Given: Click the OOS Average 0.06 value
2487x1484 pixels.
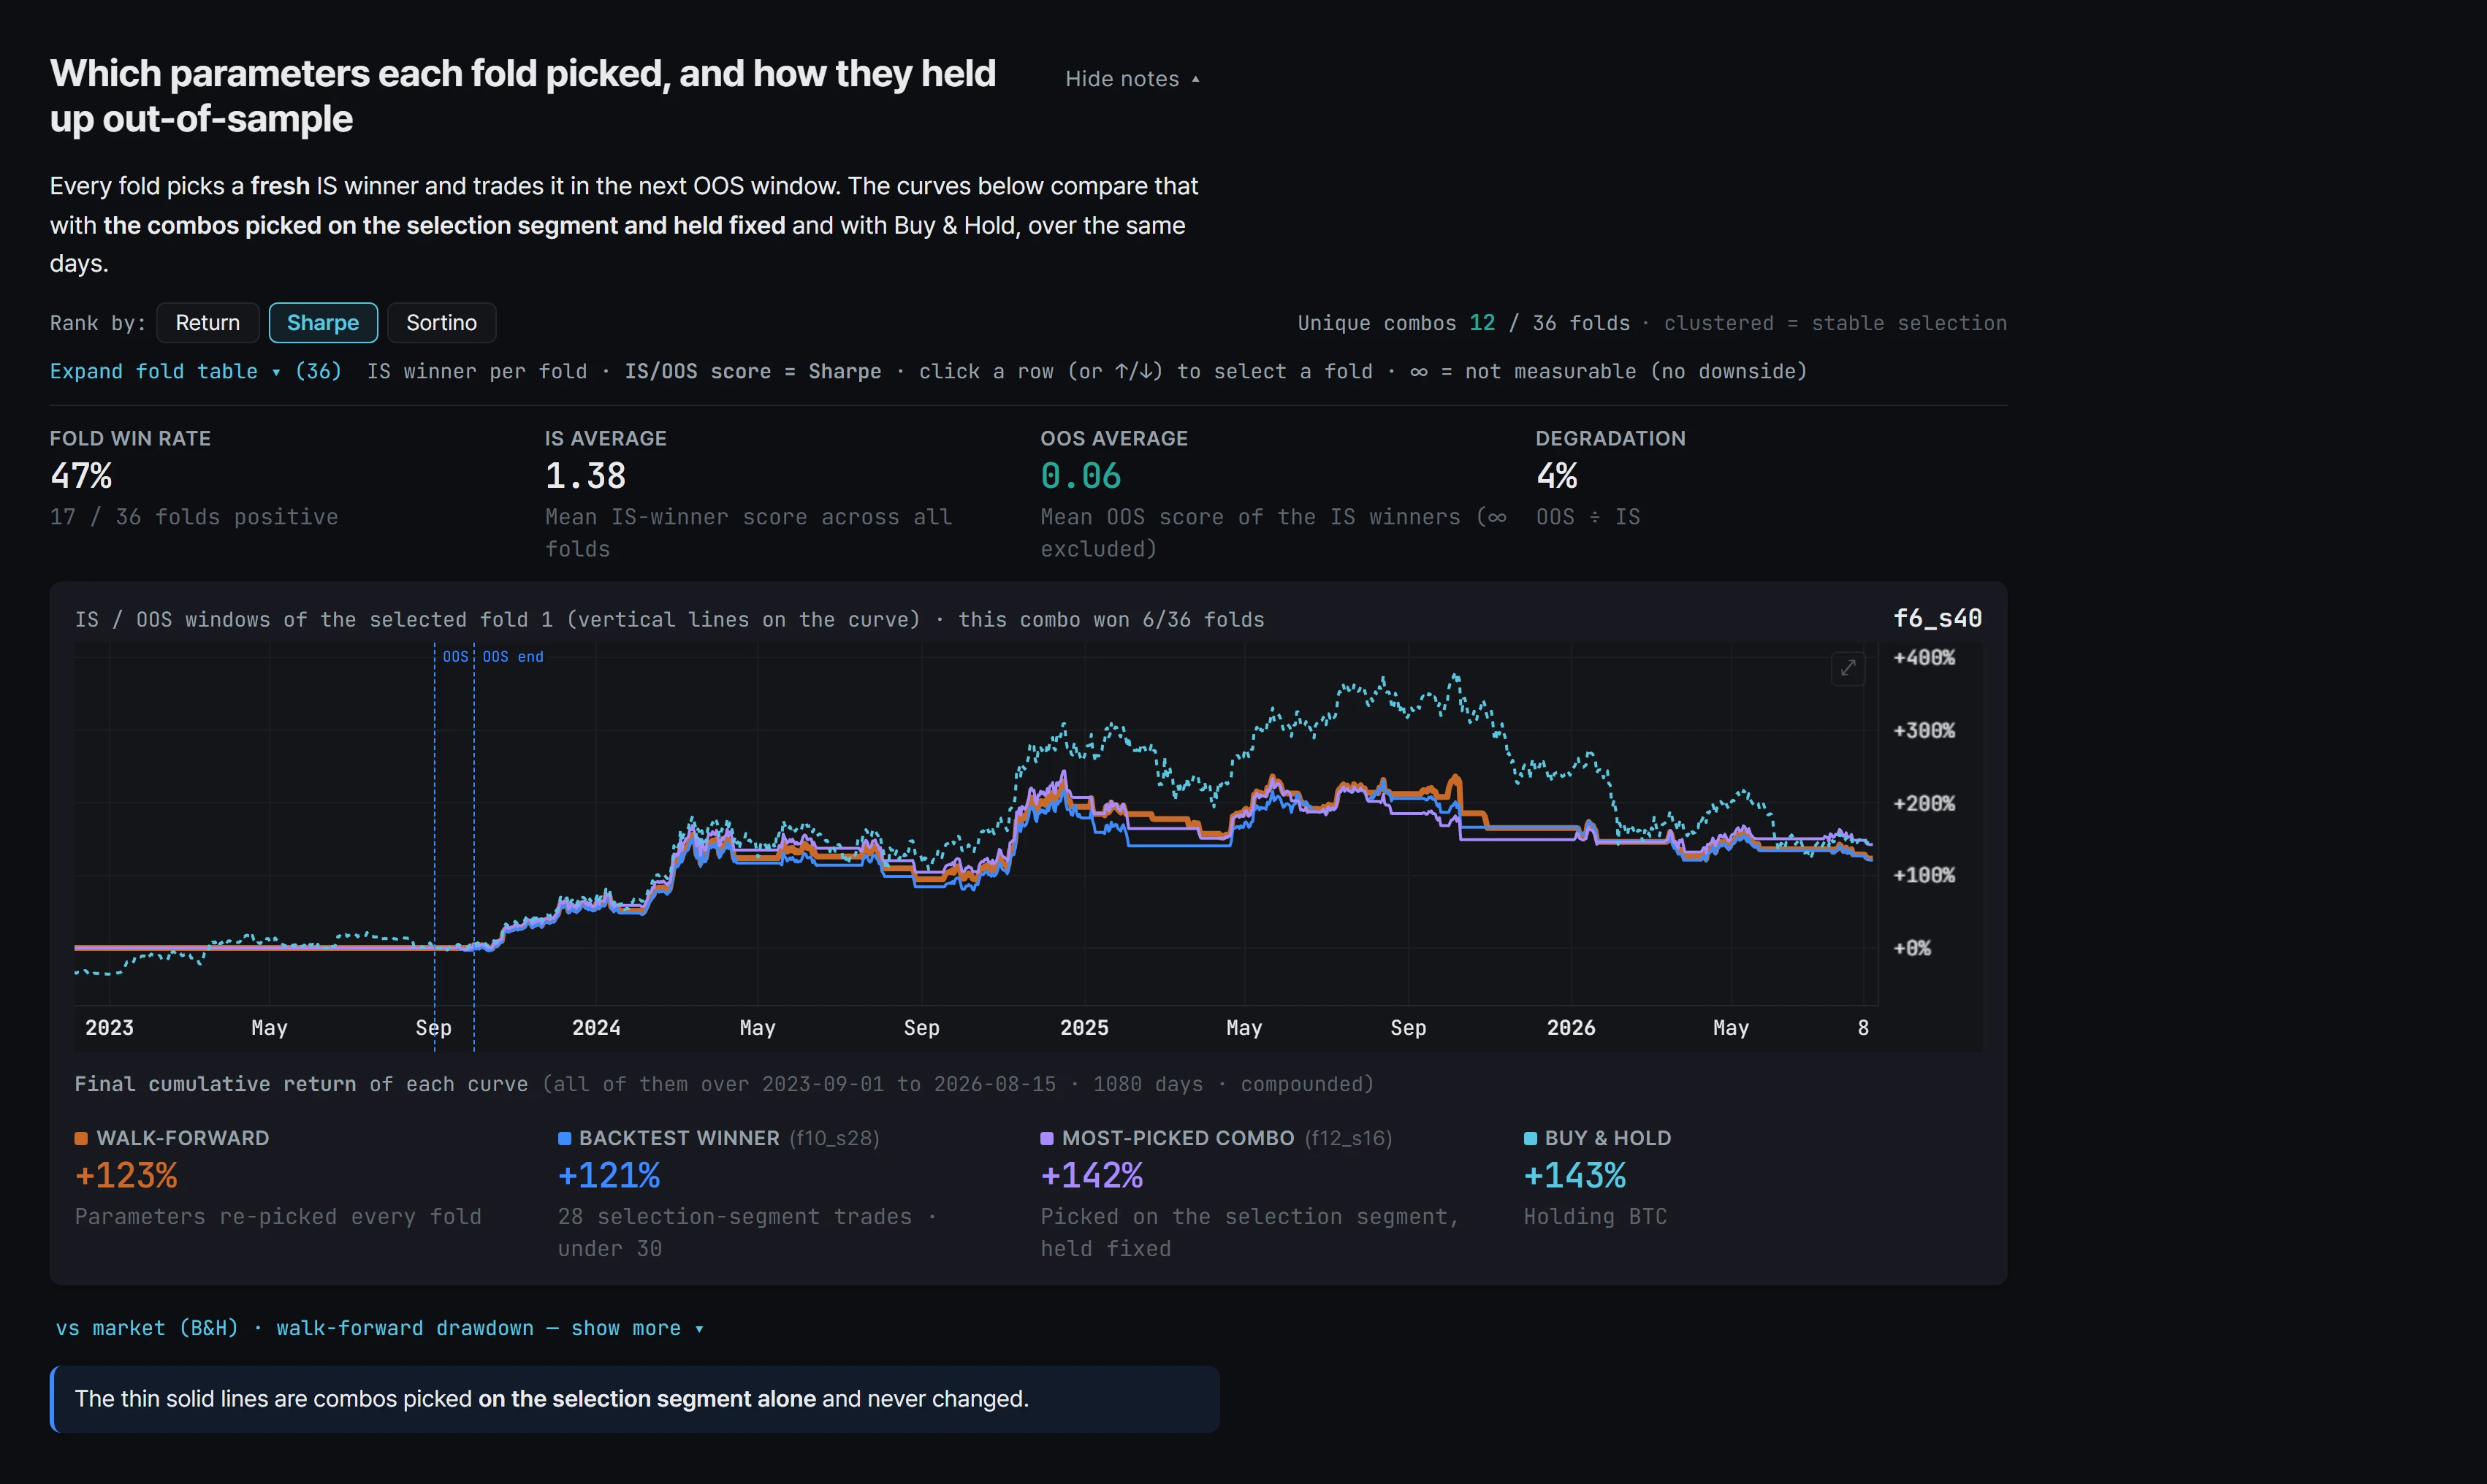Looking at the screenshot, I should [x=1081, y=476].
